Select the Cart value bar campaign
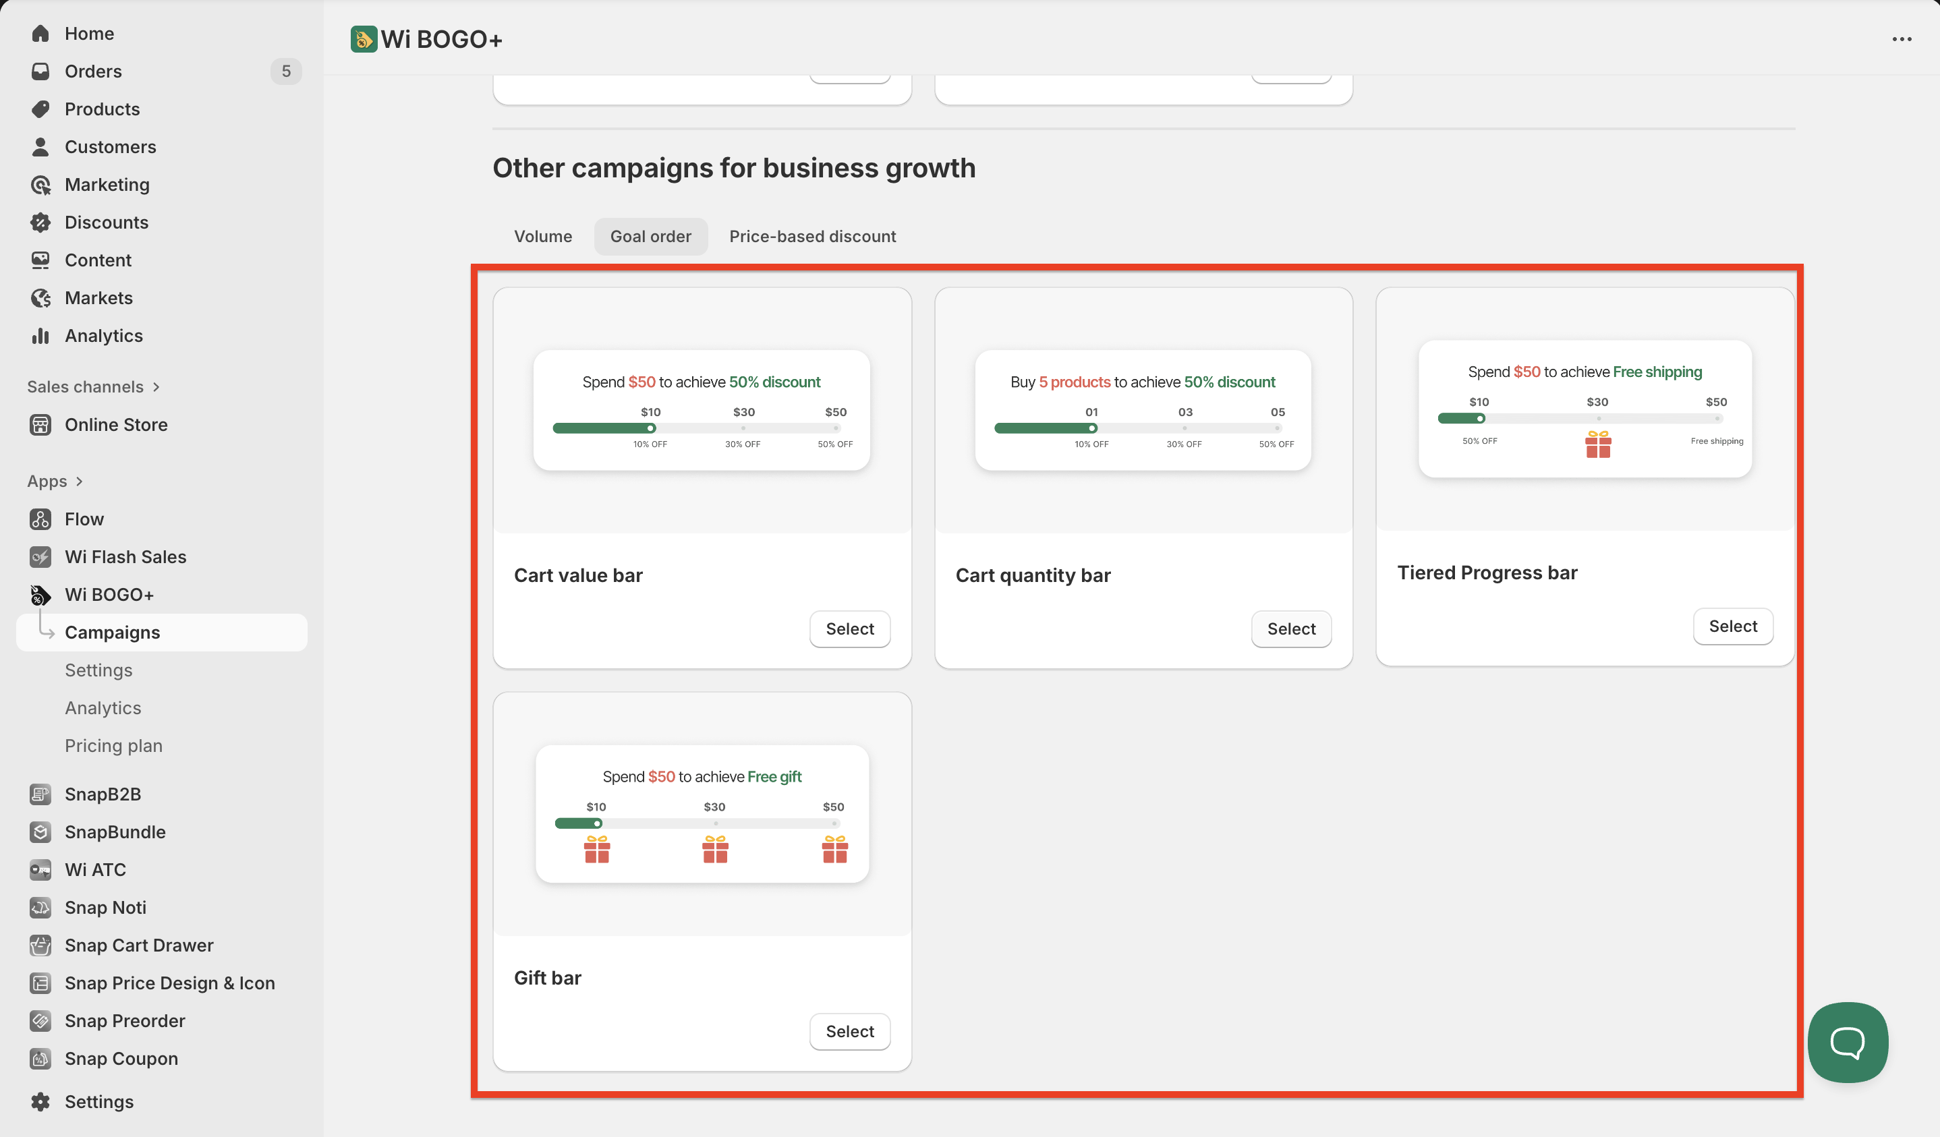This screenshot has height=1137, width=1940. pyautogui.click(x=849, y=629)
